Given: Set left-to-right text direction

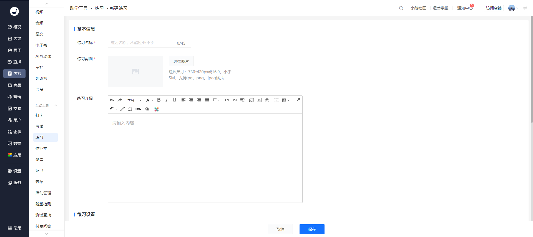Looking at the screenshot, I should click(x=227, y=100).
